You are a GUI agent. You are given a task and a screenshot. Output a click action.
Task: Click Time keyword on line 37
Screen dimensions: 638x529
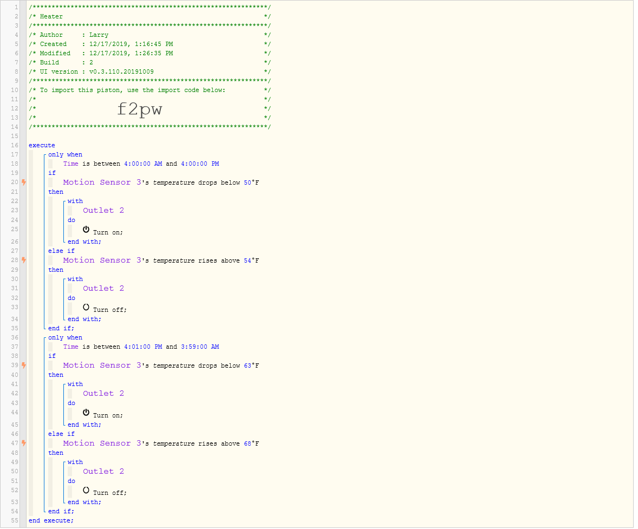pos(71,347)
